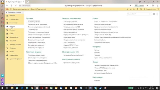
Task: Open Текущие дела ЭДО
Action: pyautogui.click(x=100, y=70)
